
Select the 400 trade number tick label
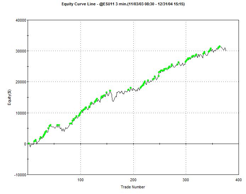click(238, 180)
